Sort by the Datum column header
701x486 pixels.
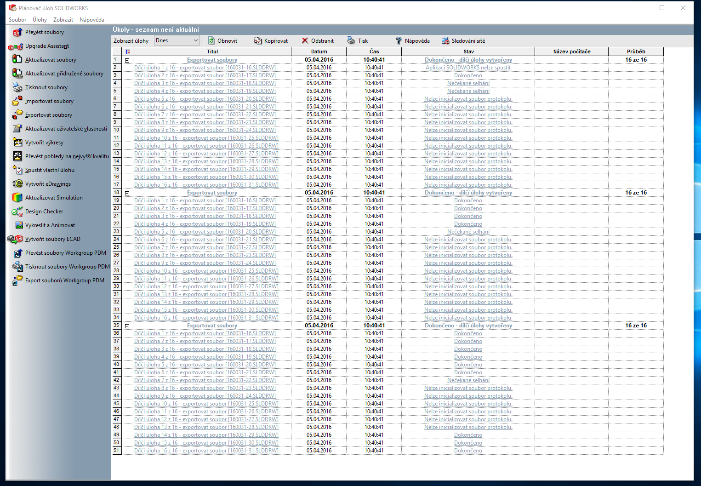coord(319,51)
